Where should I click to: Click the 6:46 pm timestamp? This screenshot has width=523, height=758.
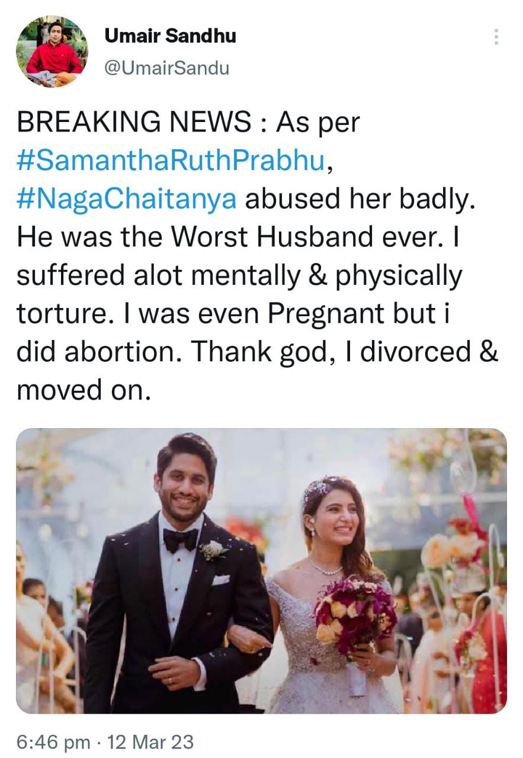(x=53, y=741)
